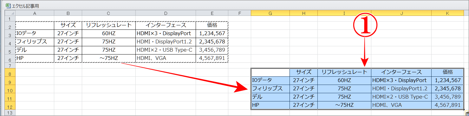Click cell C6 containing ～75HZ
The height and width of the screenshot is (116, 469).
(109, 58)
